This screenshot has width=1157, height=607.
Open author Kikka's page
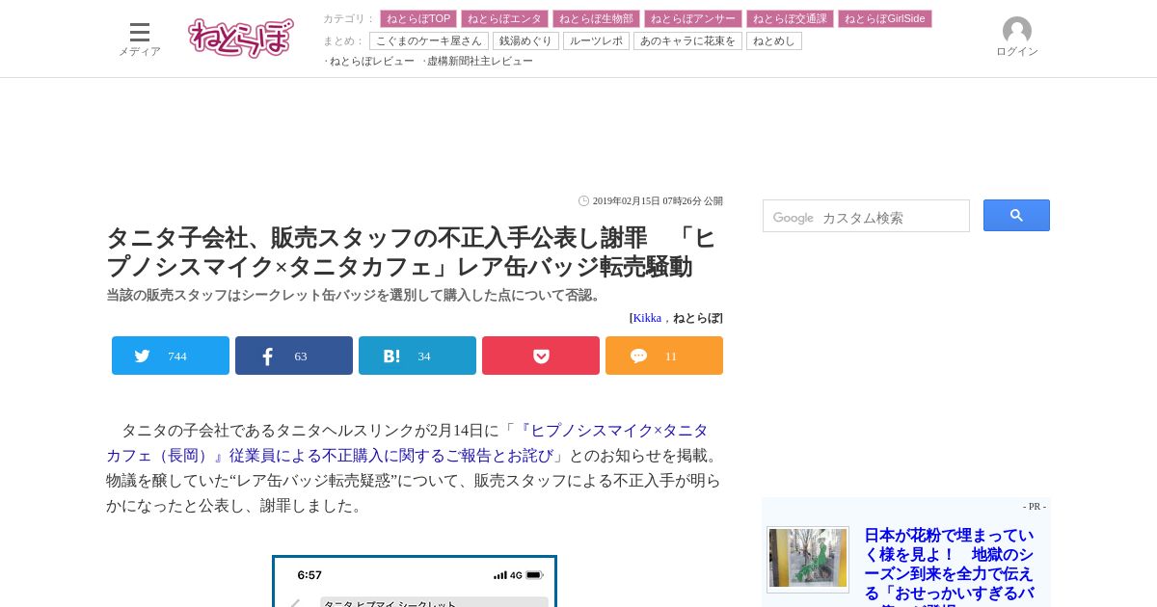(647, 318)
